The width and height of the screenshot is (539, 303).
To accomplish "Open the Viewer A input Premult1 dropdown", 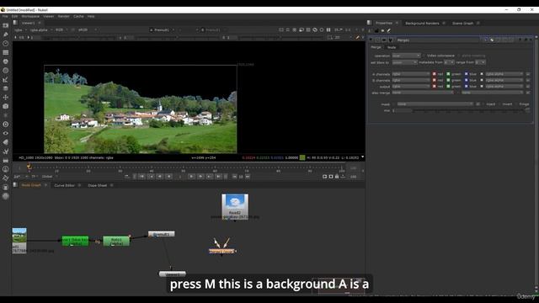I will (163, 30).
